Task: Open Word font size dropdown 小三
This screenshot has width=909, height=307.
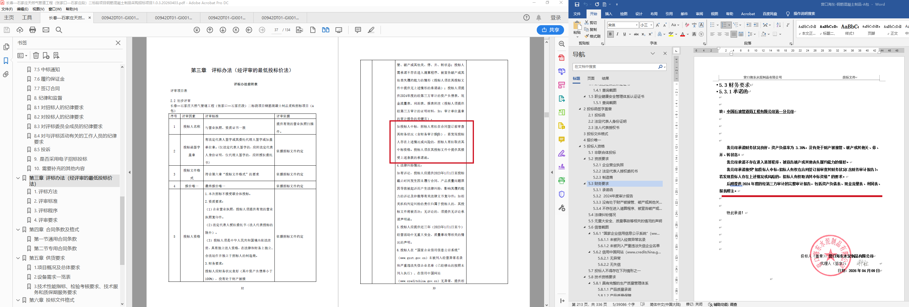Action: pos(651,25)
